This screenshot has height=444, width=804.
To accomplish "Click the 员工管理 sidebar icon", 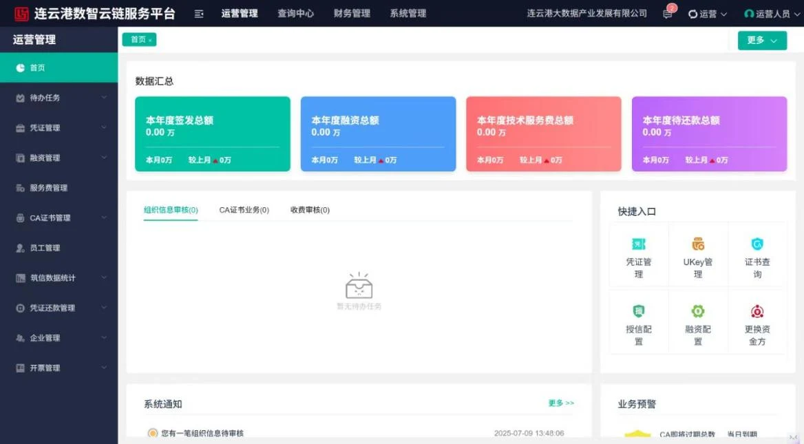I will [x=20, y=248].
